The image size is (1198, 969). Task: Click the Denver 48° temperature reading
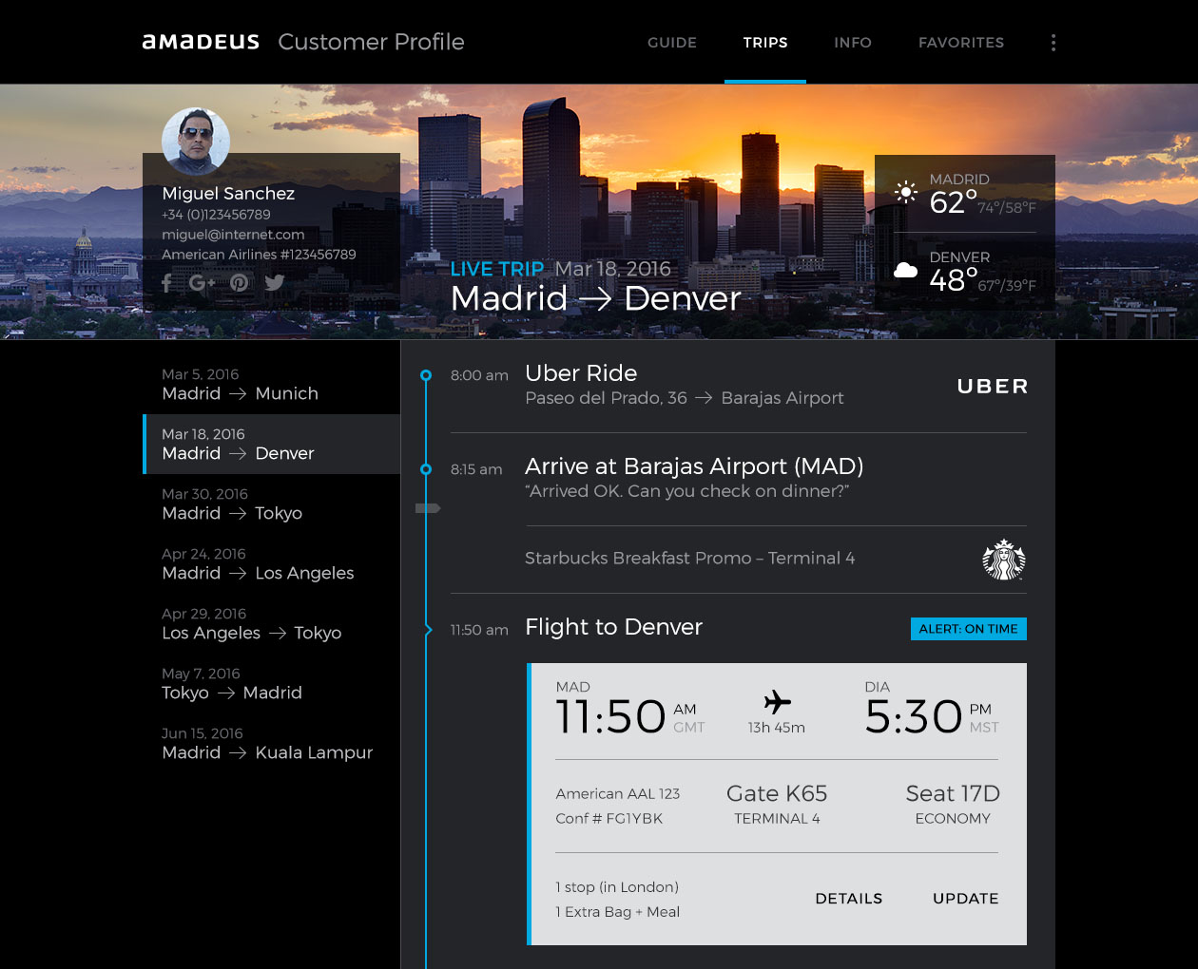pos(954,281)
